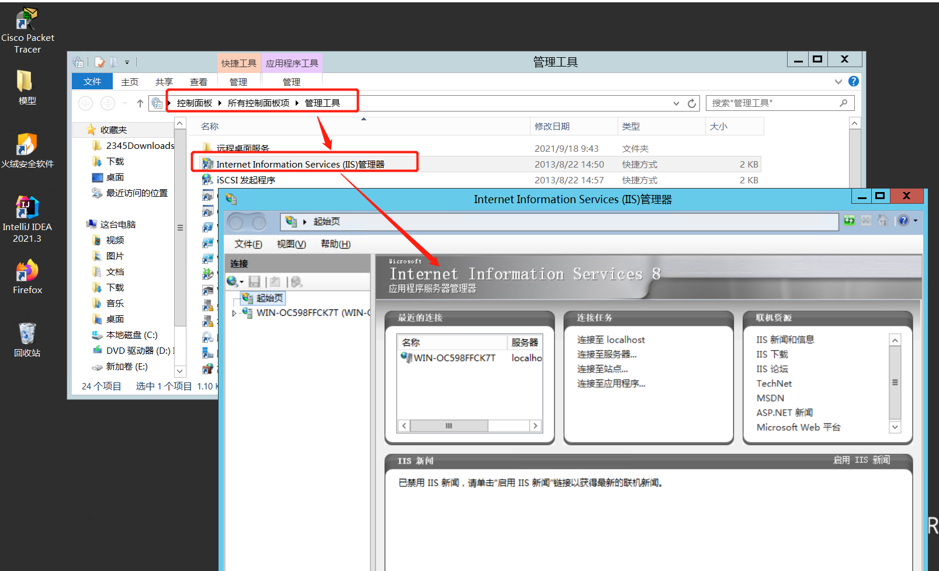This screenshot has width=939, height=571.
Task: Open Firefox from the desktop
Action: (27, 277)
